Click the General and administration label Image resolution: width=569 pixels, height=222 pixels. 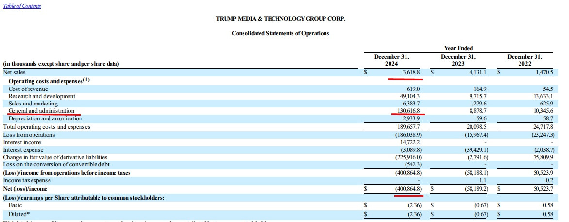click(x=41, y=111)
